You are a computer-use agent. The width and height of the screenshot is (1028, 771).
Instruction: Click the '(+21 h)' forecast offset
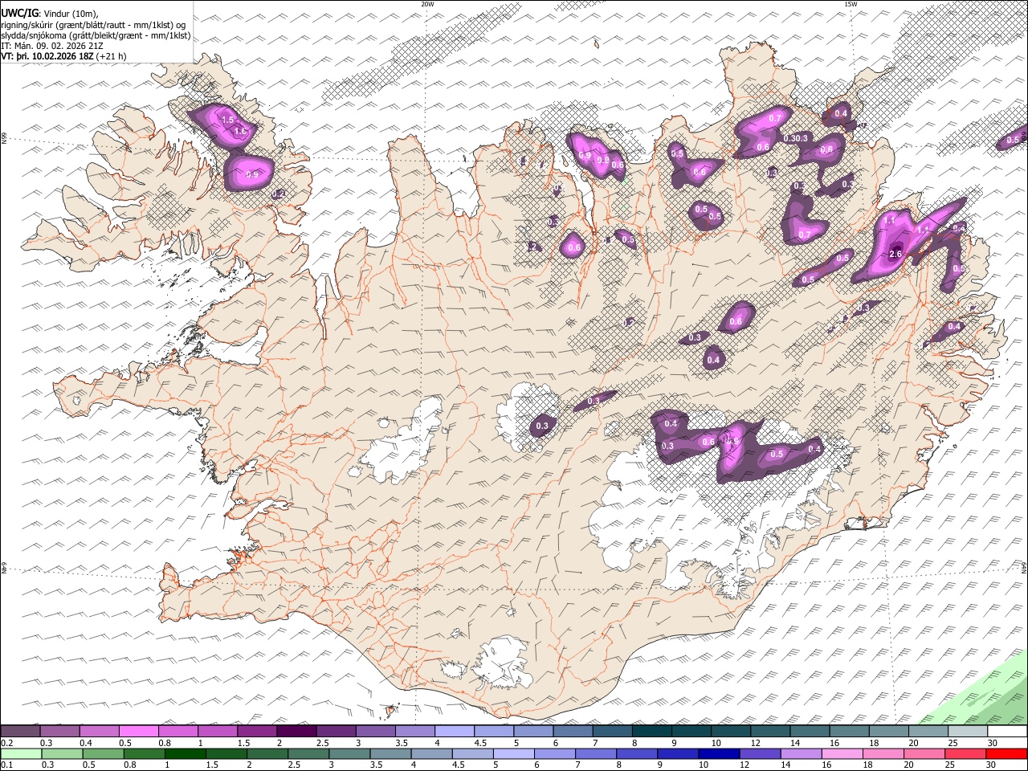point(112,56)
